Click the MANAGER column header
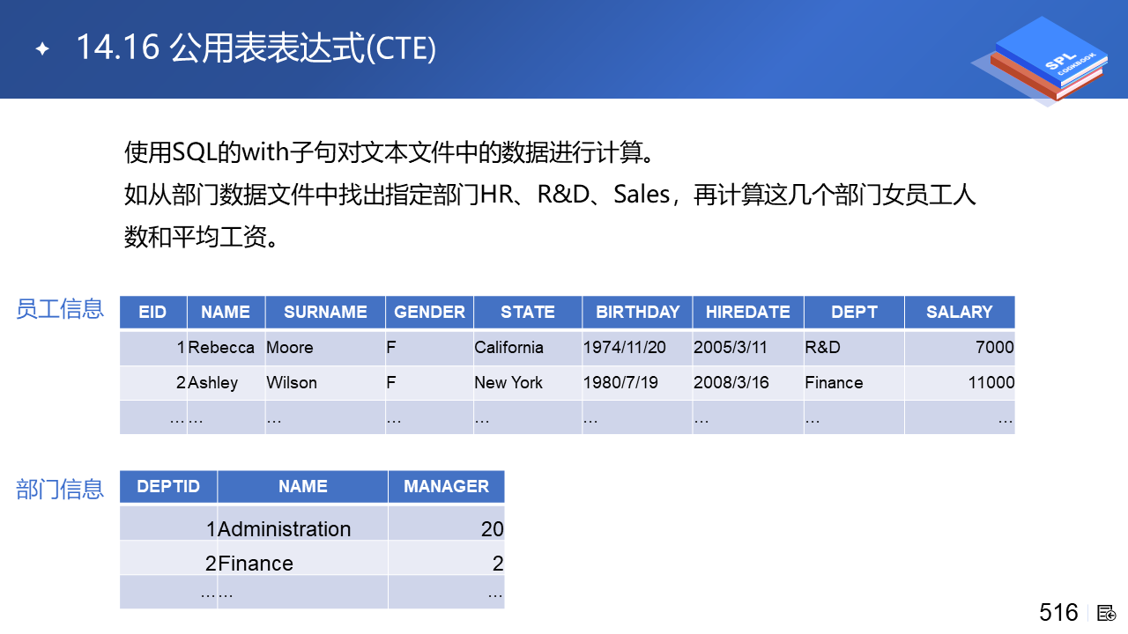The image size is (1128, 634). click(446, 486)
